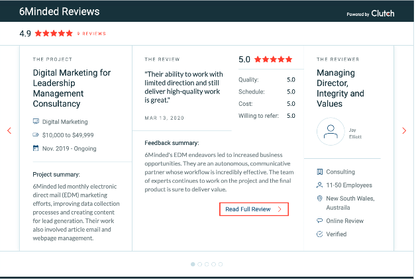Click the 11-50 Employees text
This screenshot has width=416, height=280.
pyautogui.click(x=349, y=185)
